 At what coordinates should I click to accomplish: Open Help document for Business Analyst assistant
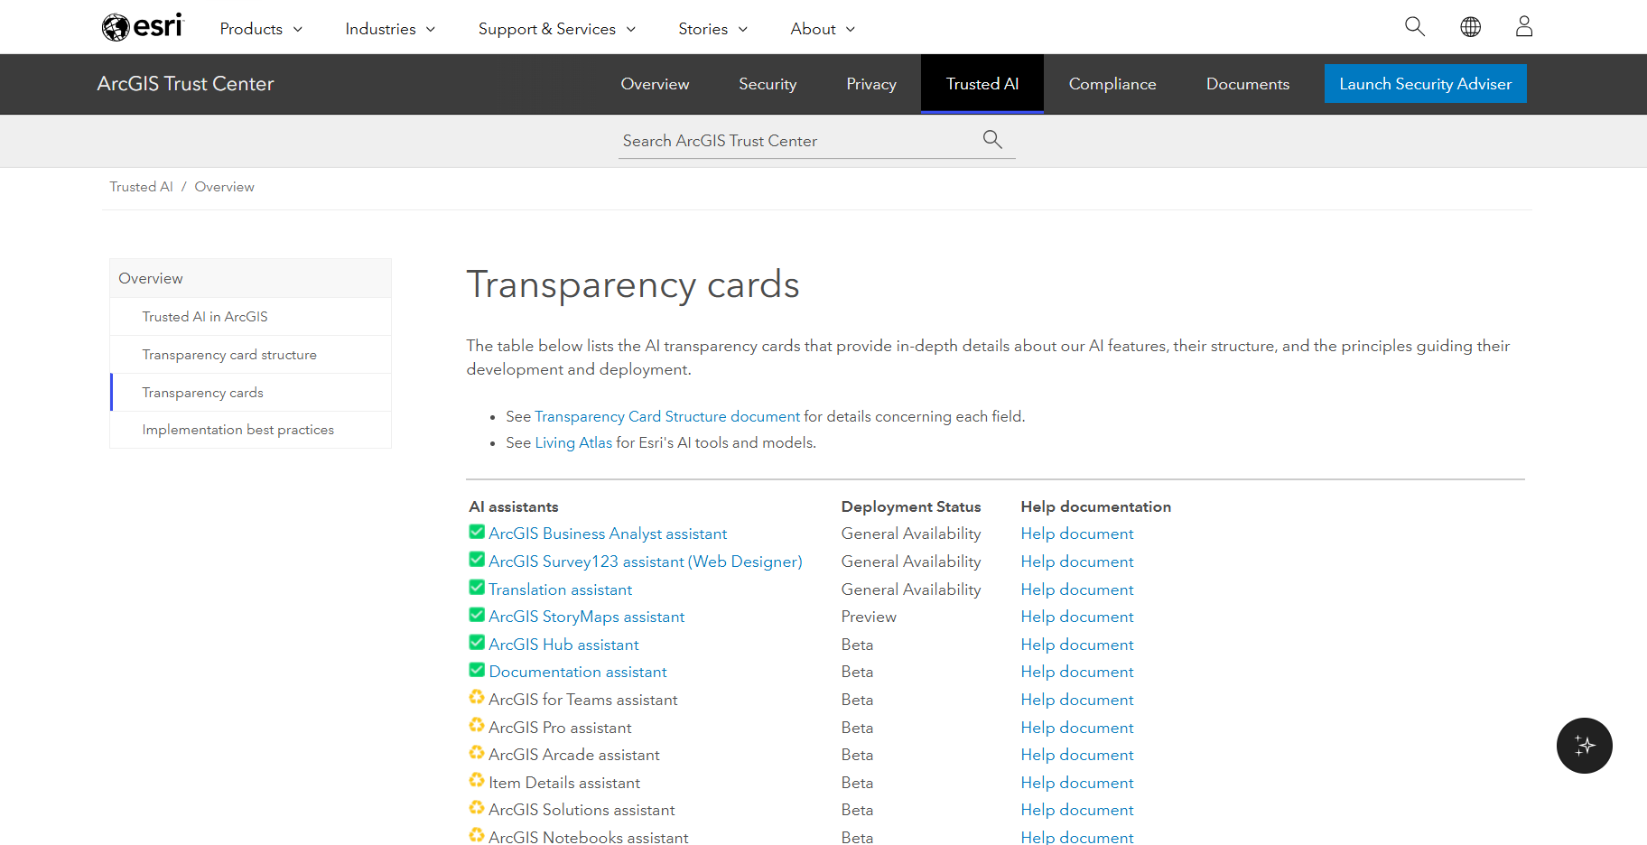coord(1077,534)
